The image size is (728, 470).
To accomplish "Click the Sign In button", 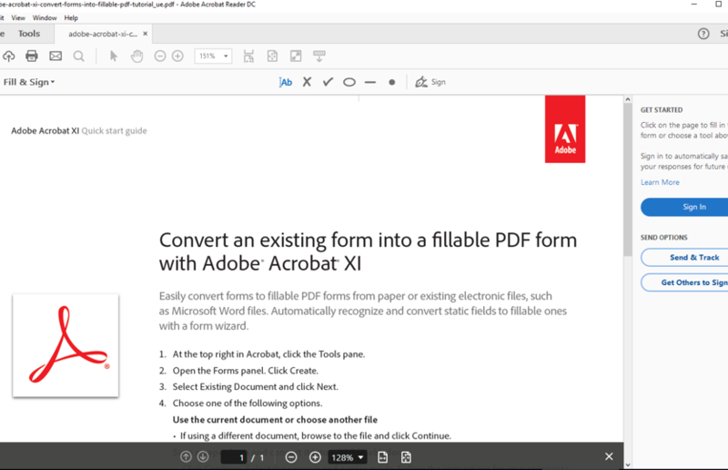I will 693,207.
